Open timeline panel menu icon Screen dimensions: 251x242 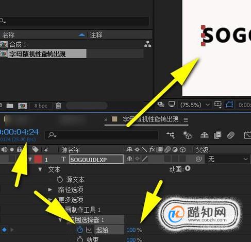186,119
